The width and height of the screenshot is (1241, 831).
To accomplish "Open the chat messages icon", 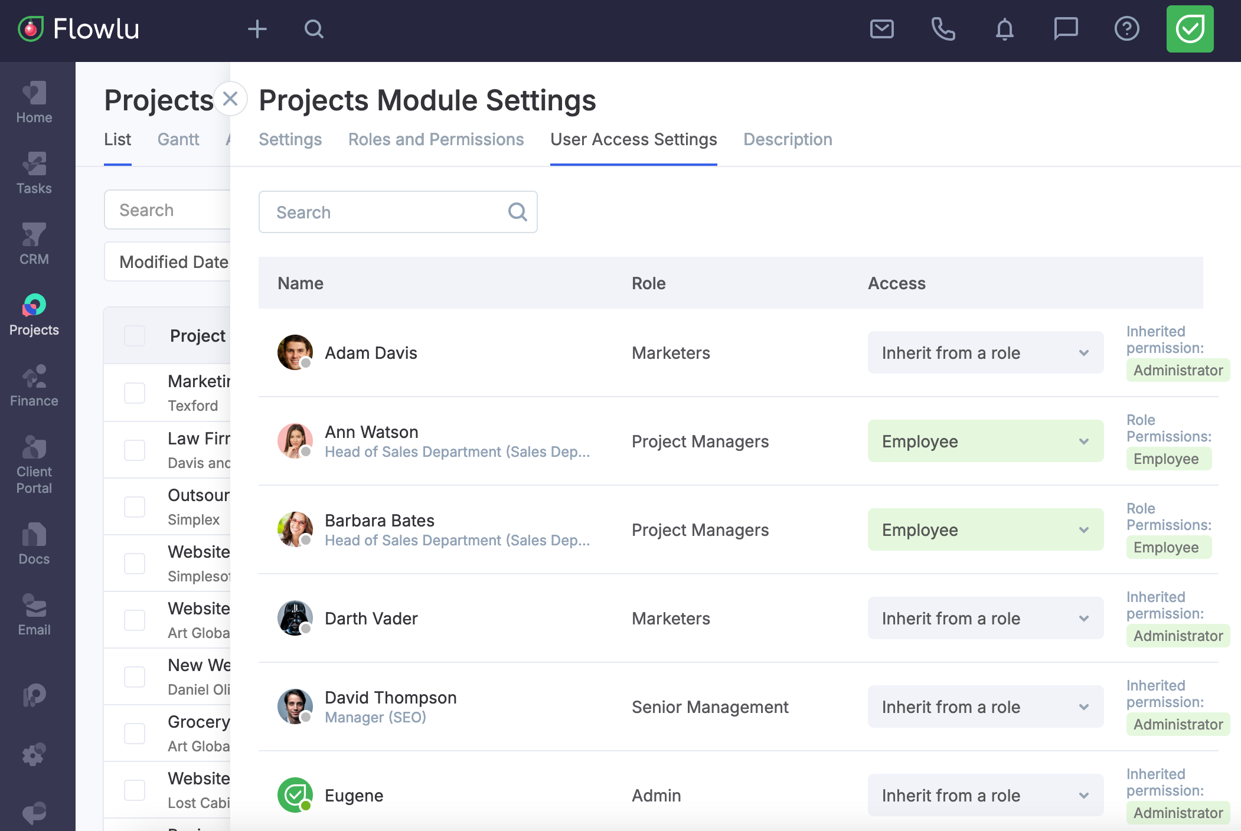I will (x=1066, y=29).
